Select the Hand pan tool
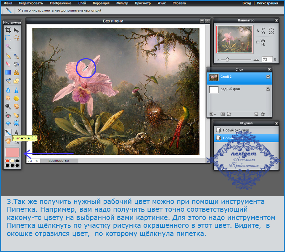 tap(8, 141)
